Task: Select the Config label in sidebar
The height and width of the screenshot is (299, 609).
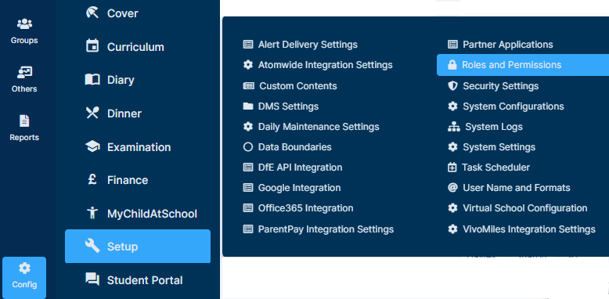Action: click(x=24, y=284)
